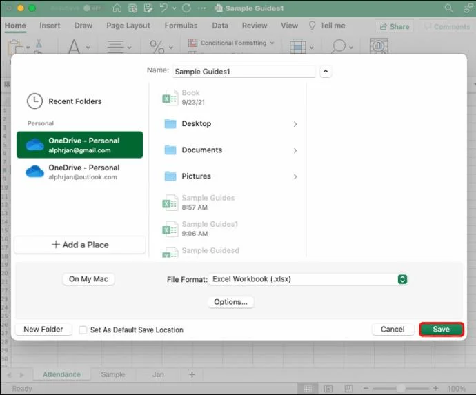Click the Analyze Data icon

(379, 45)
